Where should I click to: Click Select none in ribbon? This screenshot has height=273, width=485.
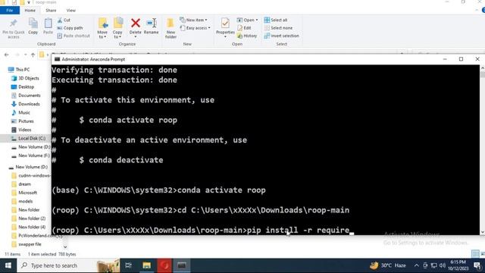[x=278, y=28]
